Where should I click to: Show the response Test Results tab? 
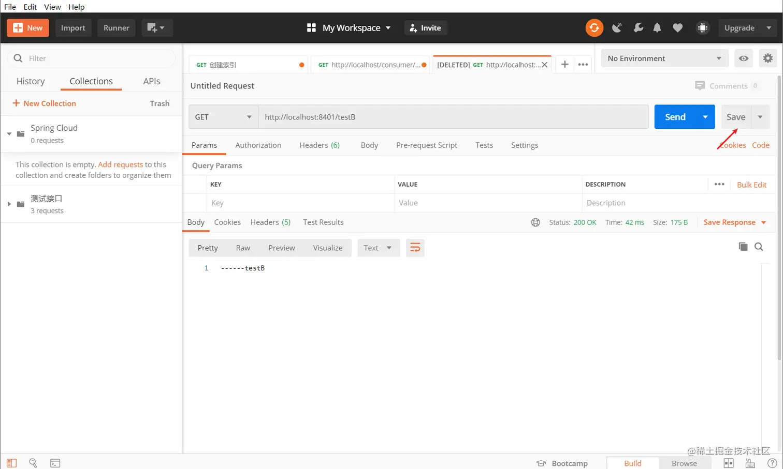pos(323,222)
